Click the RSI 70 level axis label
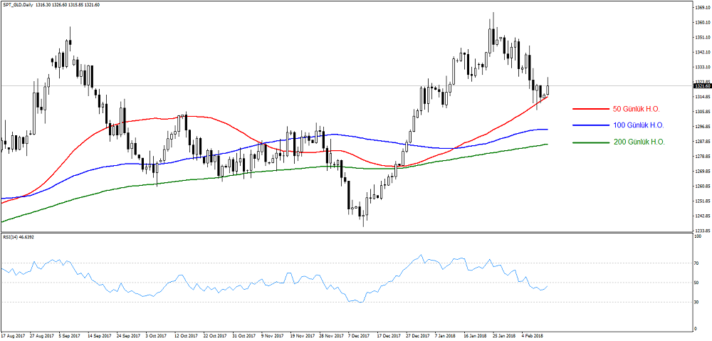 point(698,263)
